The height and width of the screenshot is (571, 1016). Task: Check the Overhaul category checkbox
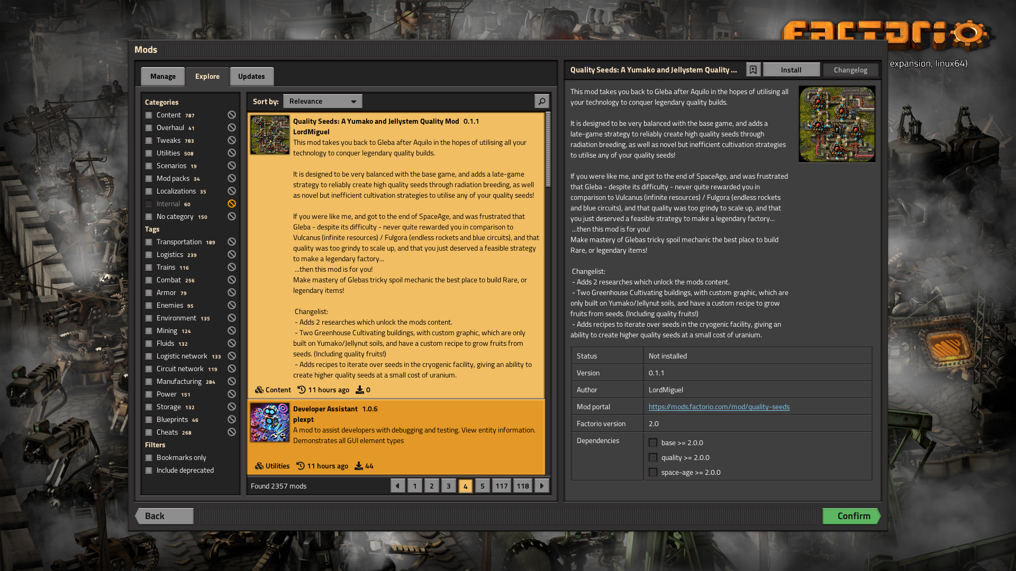pyautogui.click(x=149, y=127)
